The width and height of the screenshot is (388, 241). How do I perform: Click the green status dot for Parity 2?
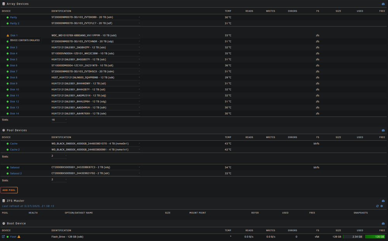click(8, 24)
